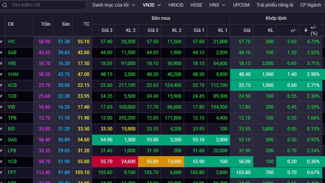Focus the Tìm kiếm CK search field
Viewport: 325px width, 183px height.
pos(47,5)
